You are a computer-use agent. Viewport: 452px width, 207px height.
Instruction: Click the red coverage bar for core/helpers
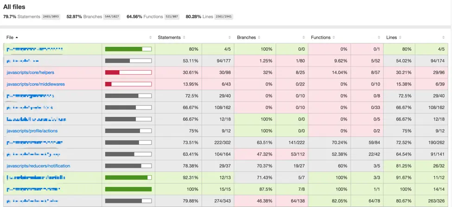click(x=128, y=73)
